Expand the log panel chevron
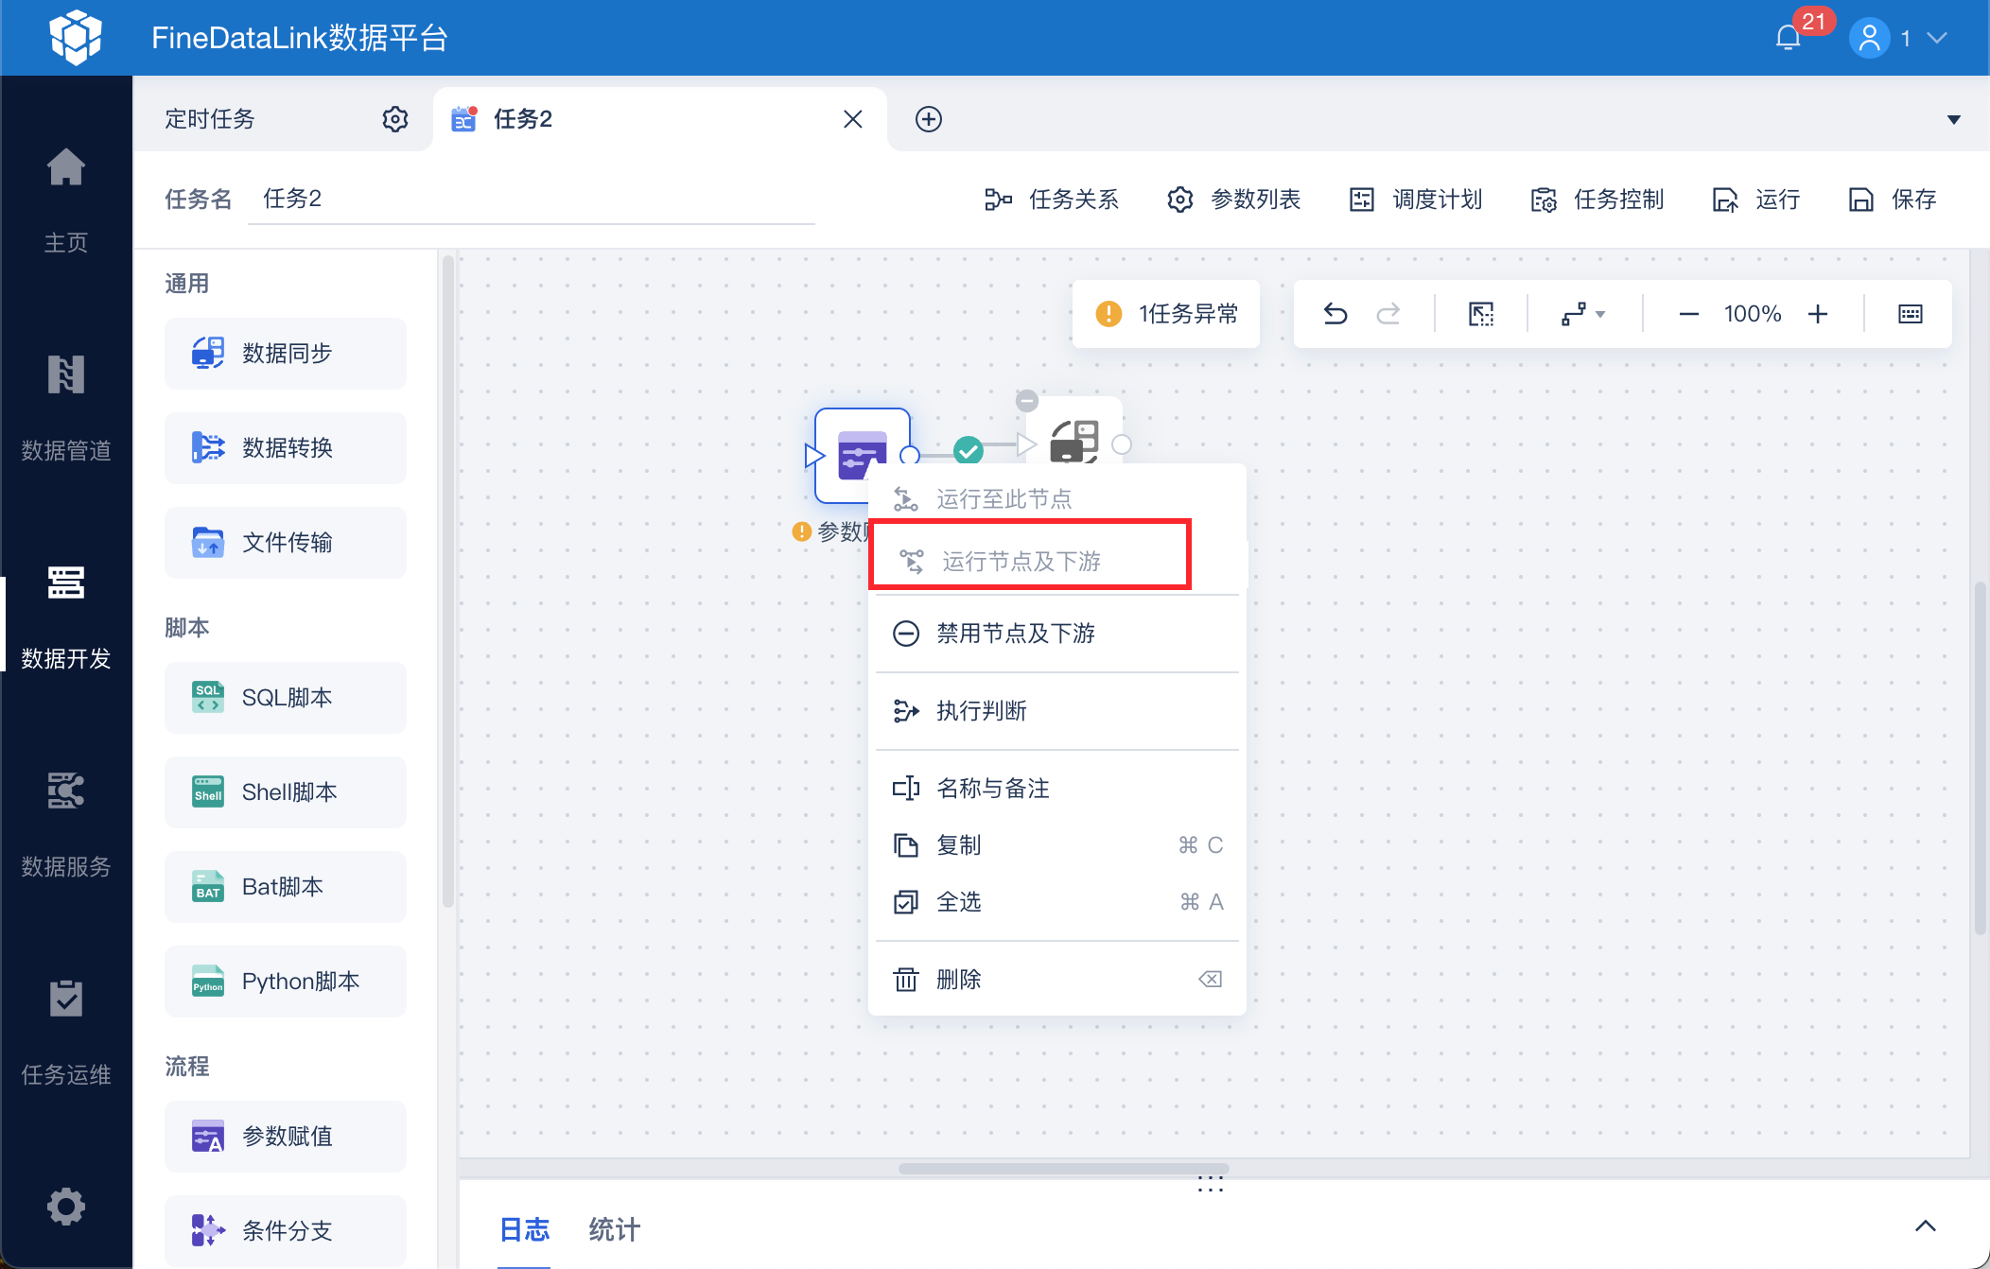Image resolution: width=1990 pixels, height=1269 pixels. tap(1925, 1226)
